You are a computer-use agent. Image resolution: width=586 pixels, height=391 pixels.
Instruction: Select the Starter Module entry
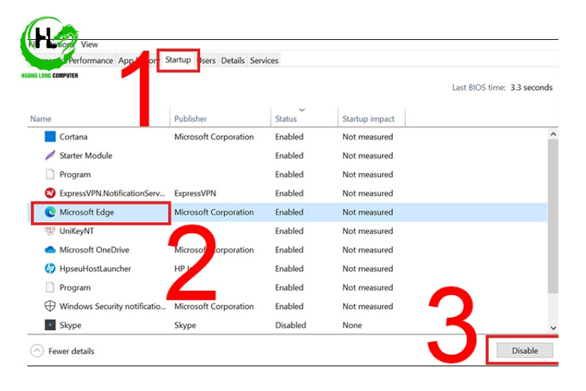tap(86, 156)
